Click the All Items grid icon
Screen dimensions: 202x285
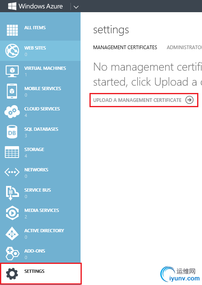(x=12, y=30)
